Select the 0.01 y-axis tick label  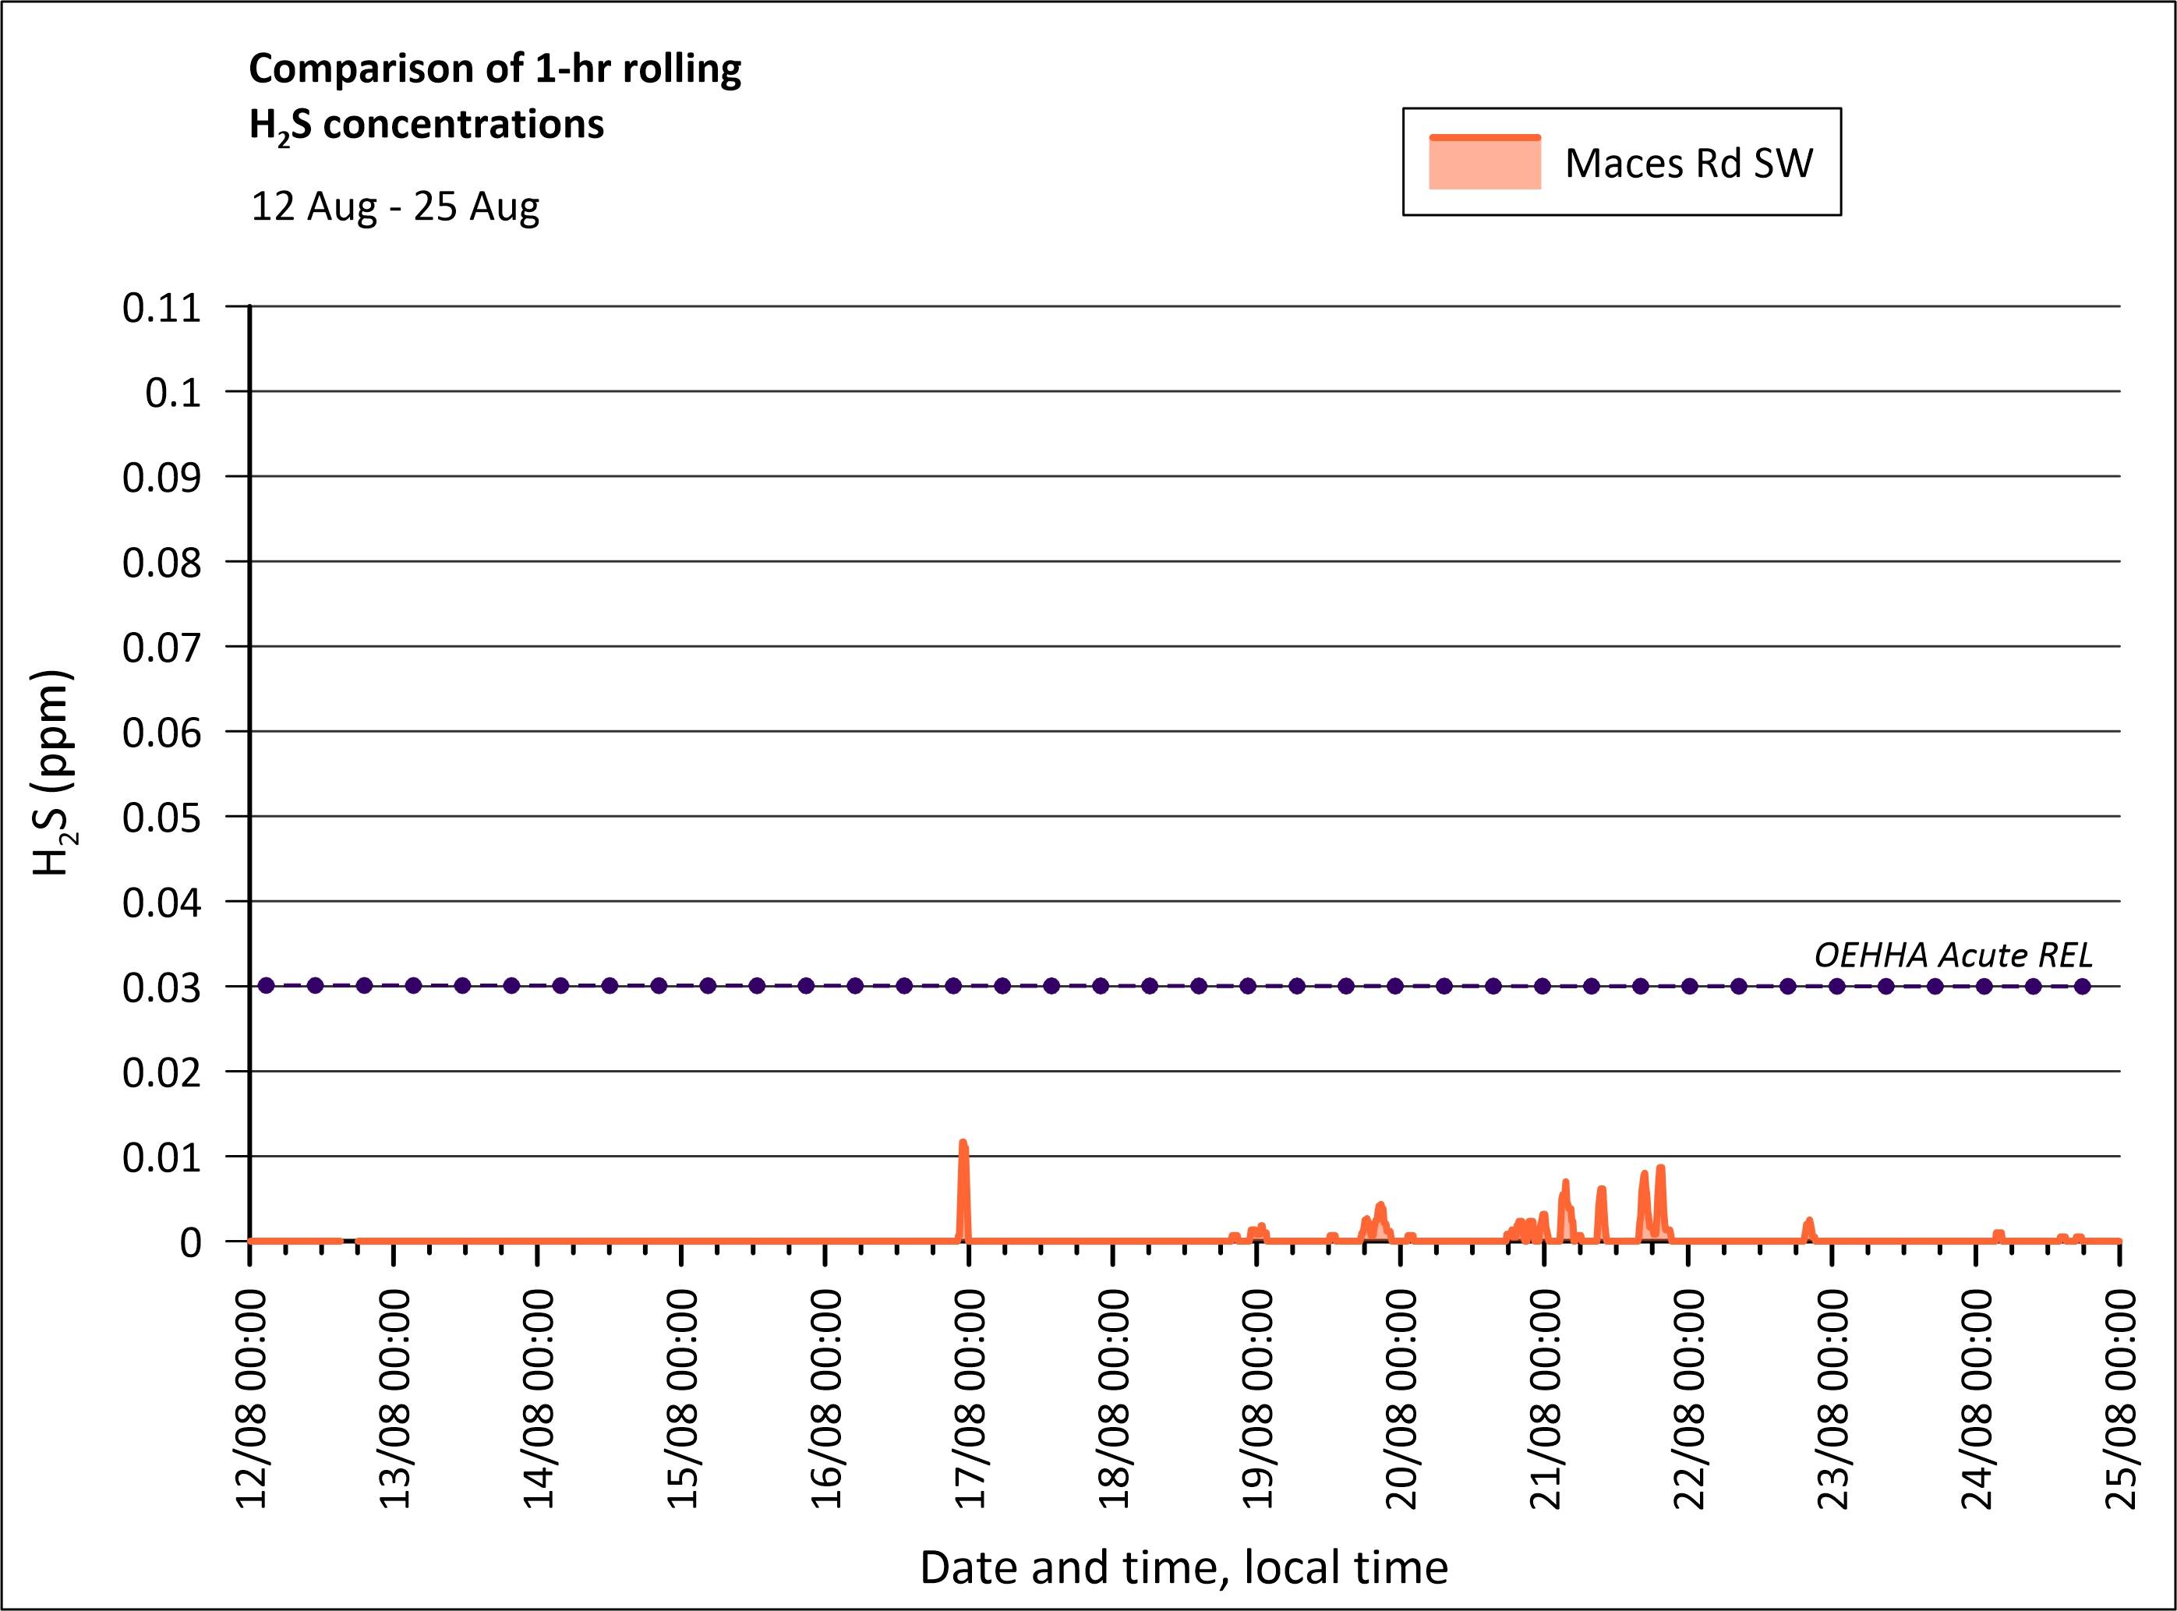click(162, 1157)
